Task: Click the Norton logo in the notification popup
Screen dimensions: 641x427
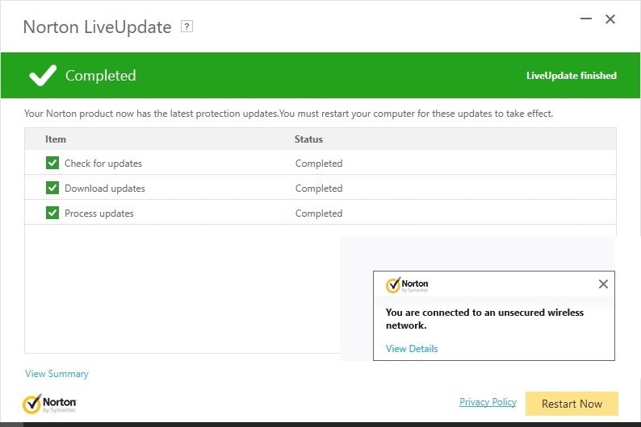Action: tap(407, 285)
